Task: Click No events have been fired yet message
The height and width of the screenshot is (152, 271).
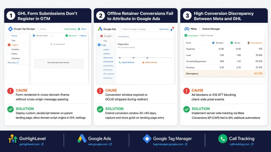Action: [x=58, y=63]
